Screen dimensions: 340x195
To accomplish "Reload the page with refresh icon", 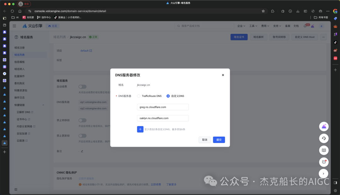I will pos(12,11).
